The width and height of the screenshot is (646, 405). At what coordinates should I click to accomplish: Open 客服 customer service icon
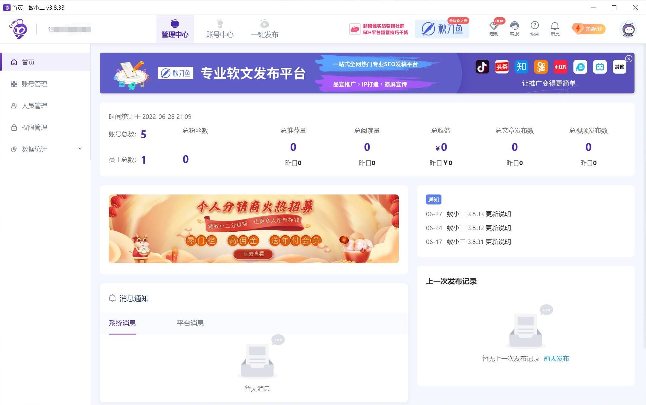[x=514, y=29]
